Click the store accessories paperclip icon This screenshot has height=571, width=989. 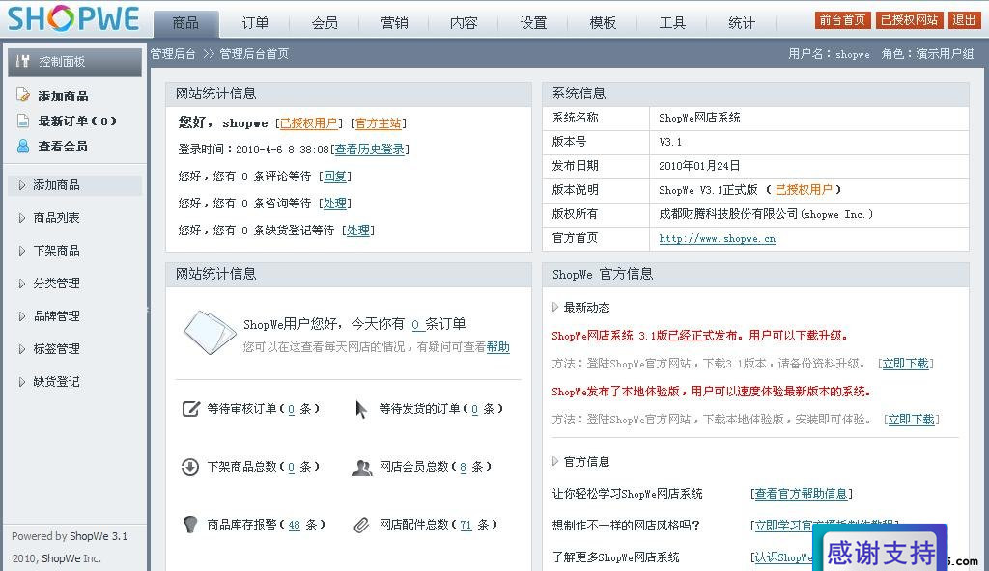tap(361, 525)
